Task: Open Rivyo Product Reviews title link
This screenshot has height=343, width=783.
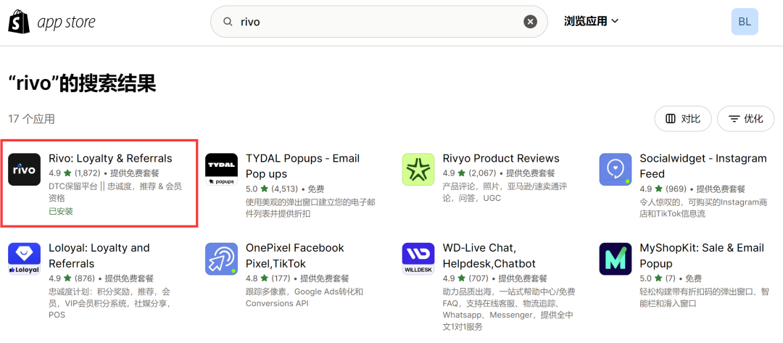Action: point(501,158)
